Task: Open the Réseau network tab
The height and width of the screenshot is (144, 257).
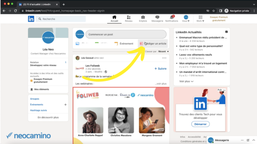Action: point(128,19)
